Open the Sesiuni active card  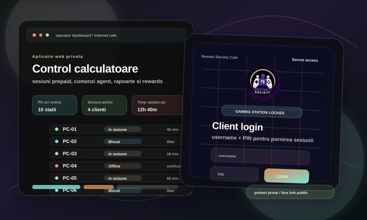click(x=104, y=105)
